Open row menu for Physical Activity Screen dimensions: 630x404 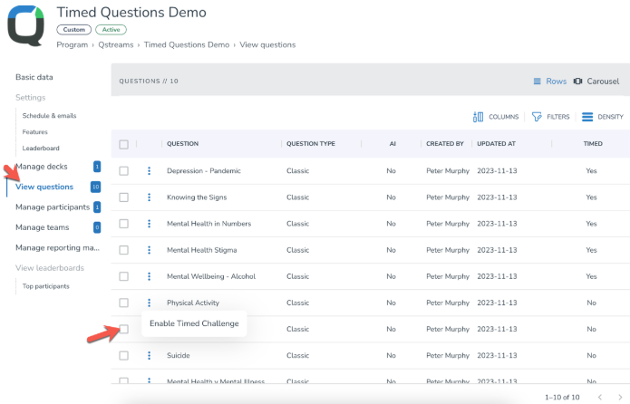click(x=149, y=303)
